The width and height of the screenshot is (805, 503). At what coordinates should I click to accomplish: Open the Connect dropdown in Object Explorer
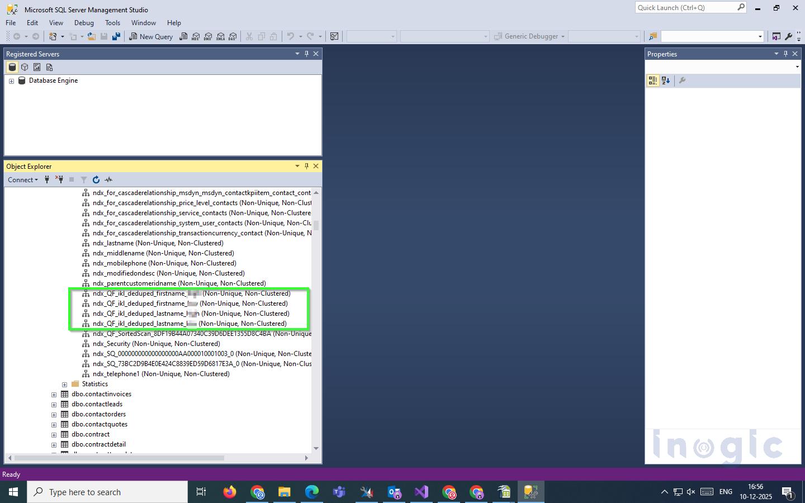[x=23, y=179]
